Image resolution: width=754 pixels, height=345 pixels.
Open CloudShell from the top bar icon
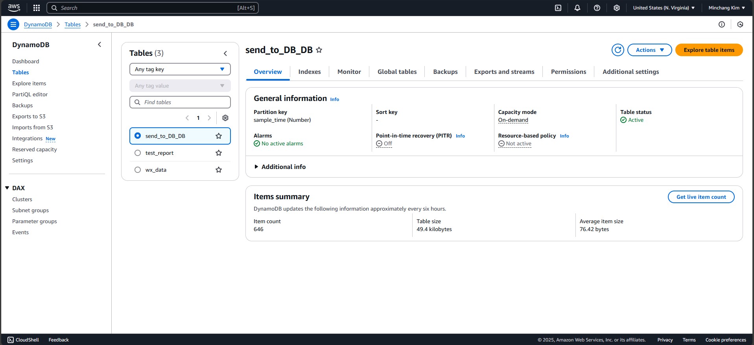pyautogui.click(x=558, y=8)
